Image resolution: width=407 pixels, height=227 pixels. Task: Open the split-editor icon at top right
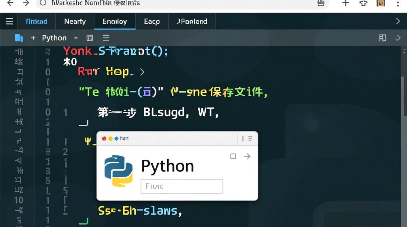382,38
